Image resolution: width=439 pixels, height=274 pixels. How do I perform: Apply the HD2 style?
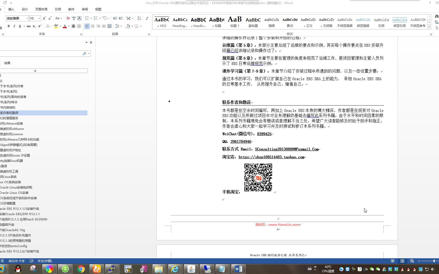[x=162, y=22]
